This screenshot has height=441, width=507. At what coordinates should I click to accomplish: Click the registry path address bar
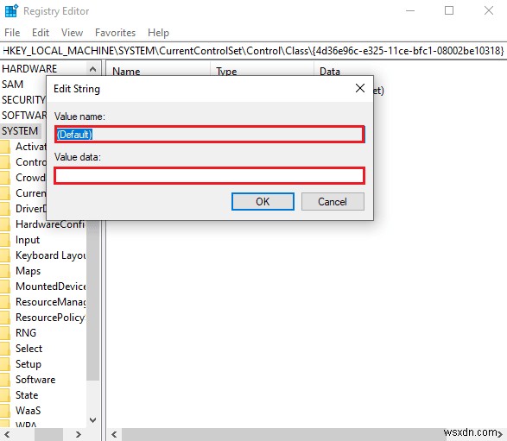click(x=254, y=51)
